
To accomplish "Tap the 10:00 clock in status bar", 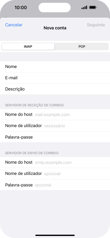I will [21, 8].
